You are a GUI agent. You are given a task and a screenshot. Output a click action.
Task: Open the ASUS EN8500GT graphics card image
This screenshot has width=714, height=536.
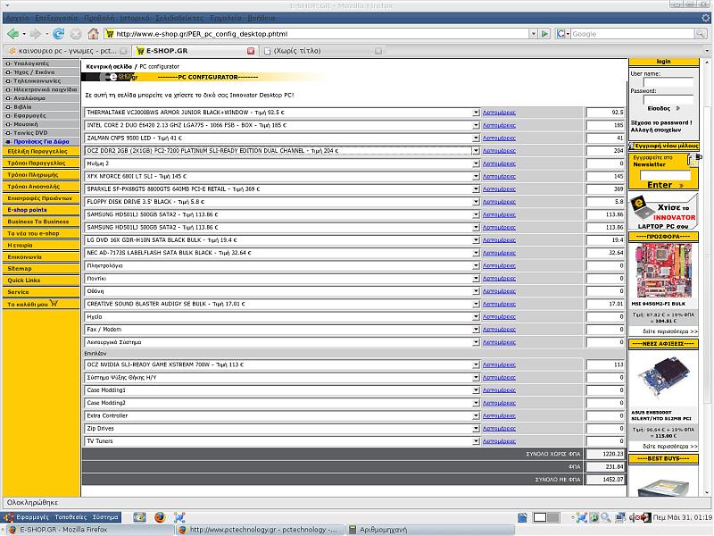pos(663,378)
